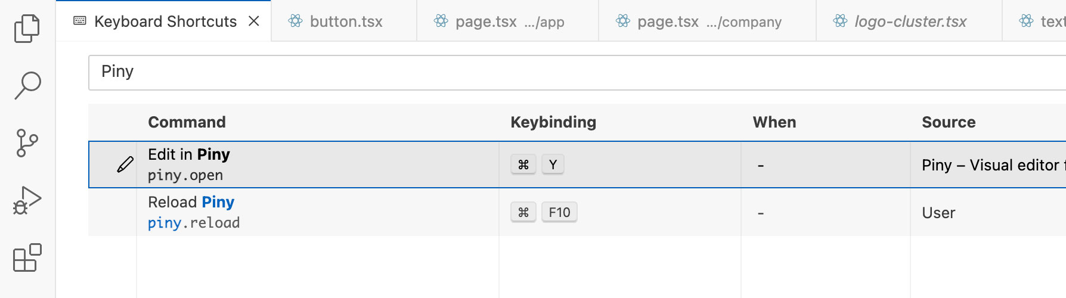Open the Explorer view in activity bar

click(x=27, y=29)
